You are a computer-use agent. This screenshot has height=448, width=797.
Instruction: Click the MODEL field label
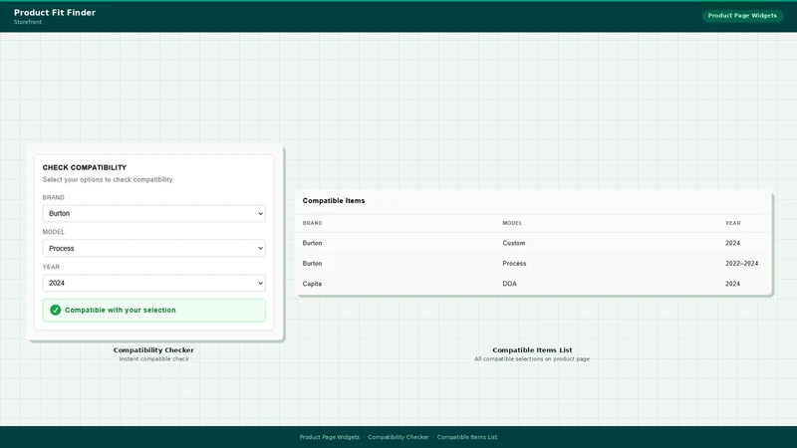54,232
